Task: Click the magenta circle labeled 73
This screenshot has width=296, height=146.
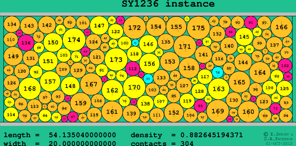Action: click(276, 109)
